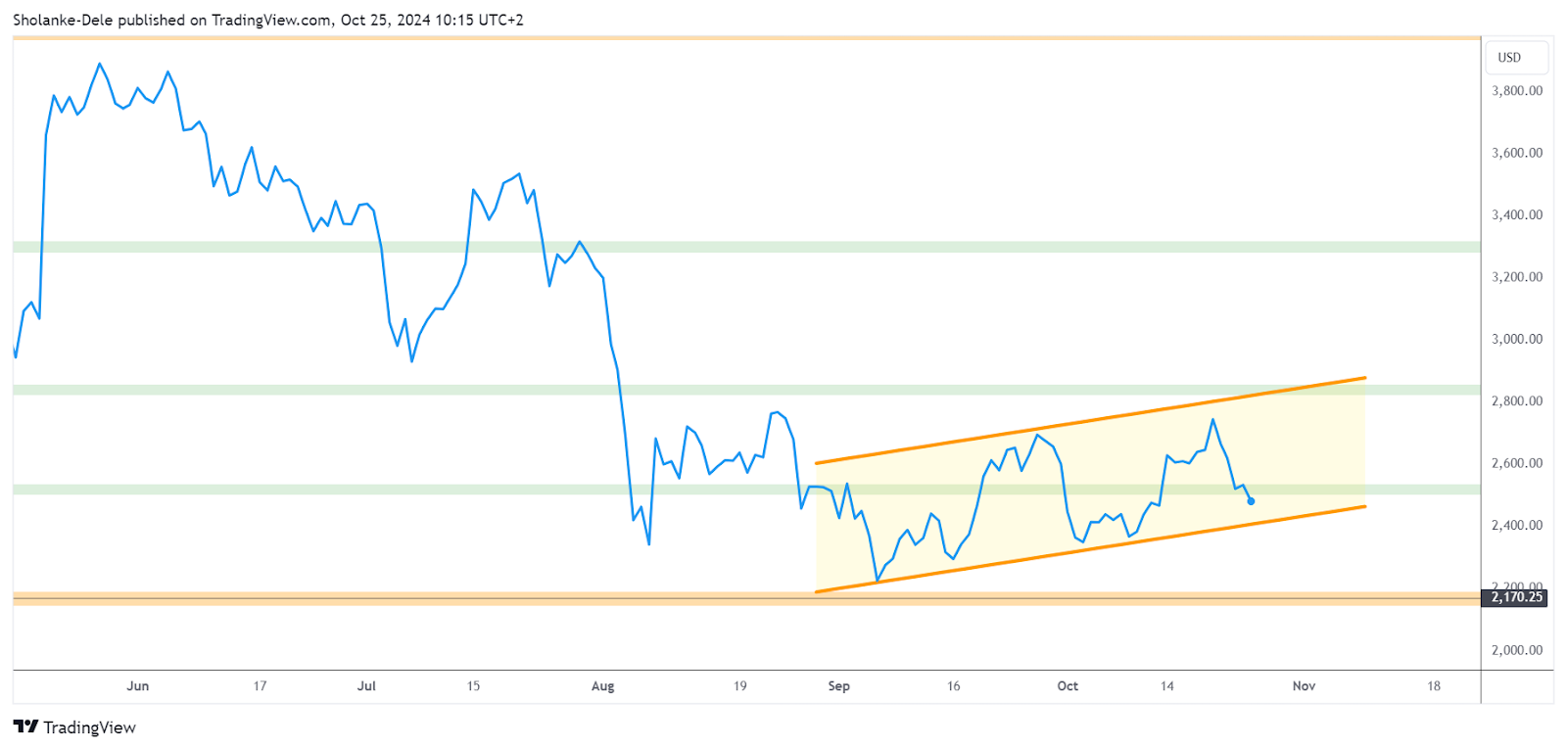The image size is (1567, 750).
Task: Click the Aug date label
Action: 603,686
